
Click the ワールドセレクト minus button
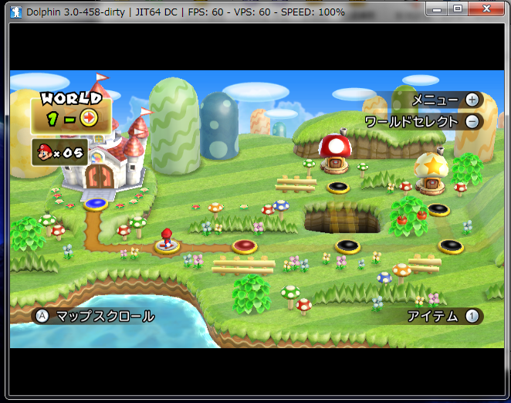pos(472,122)
